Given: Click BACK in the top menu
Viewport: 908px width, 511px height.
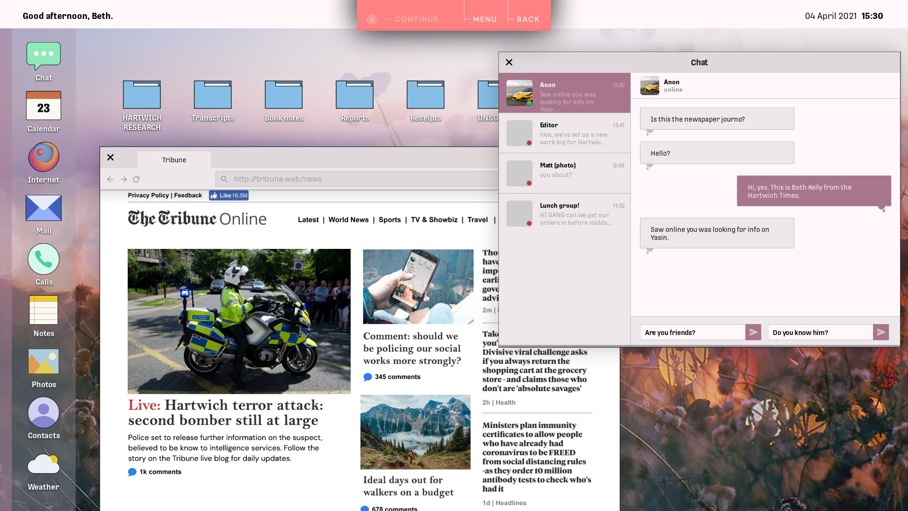Looking at the screenshot, I should click(x=528, y=19).
